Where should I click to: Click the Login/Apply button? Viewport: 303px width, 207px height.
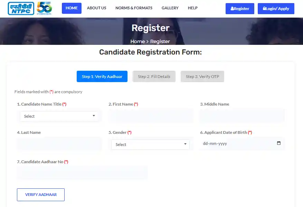276,8
